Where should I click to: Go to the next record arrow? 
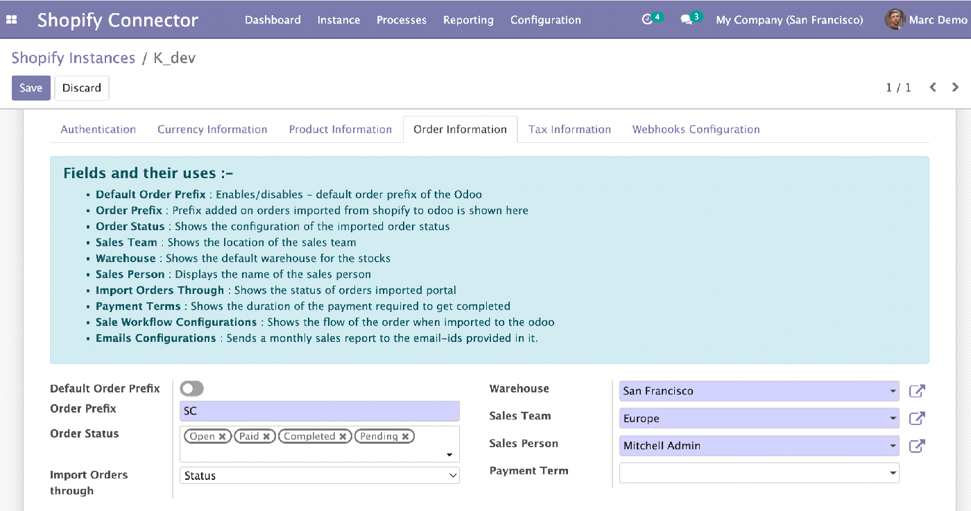(956, 87)
